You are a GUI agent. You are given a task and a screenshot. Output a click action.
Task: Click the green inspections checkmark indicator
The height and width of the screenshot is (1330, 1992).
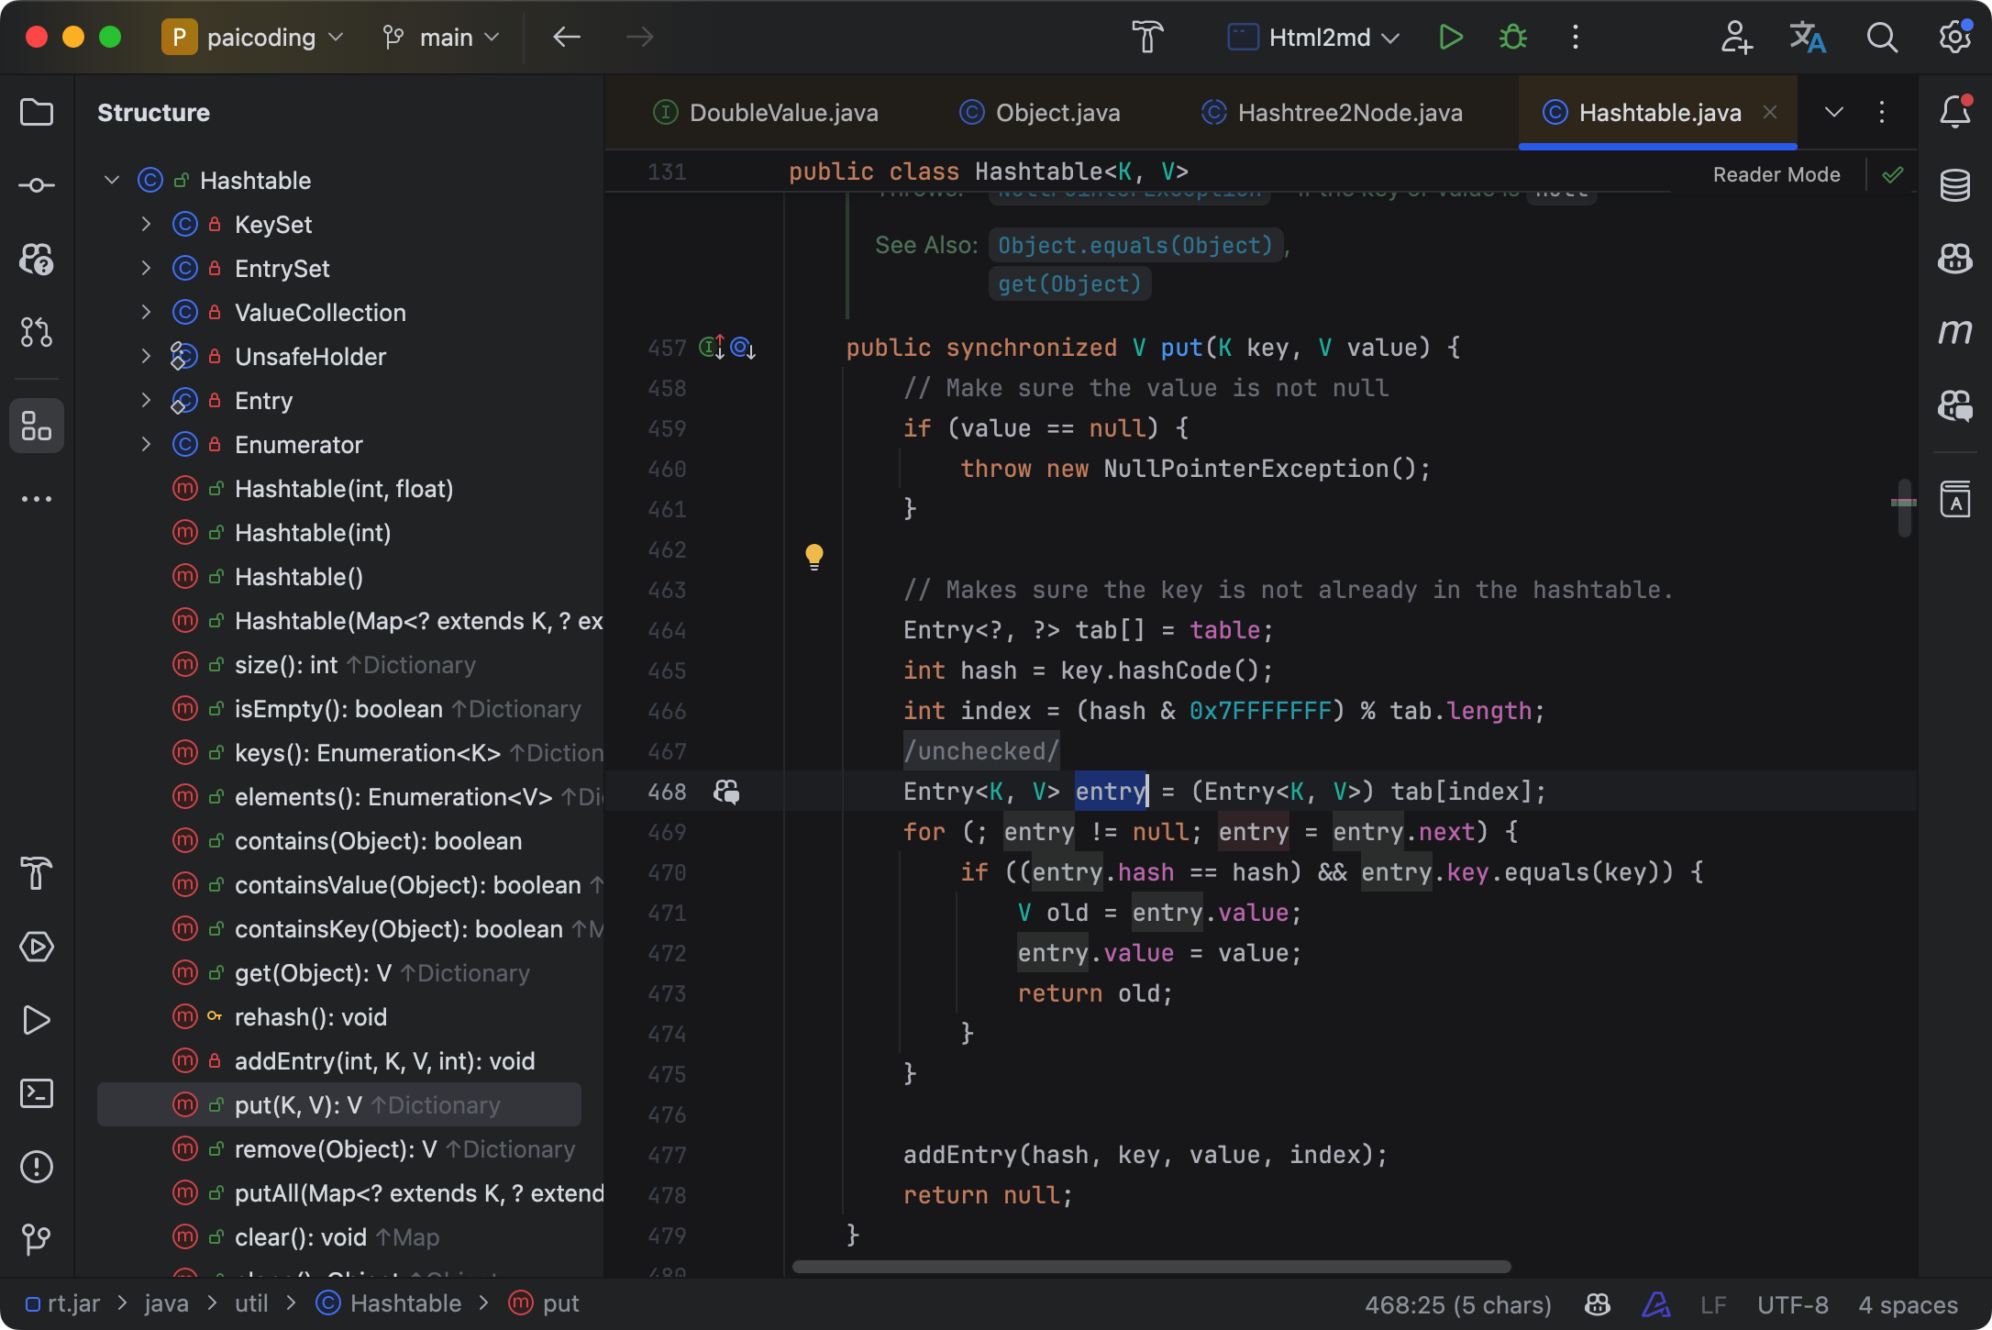(1892, 174)
